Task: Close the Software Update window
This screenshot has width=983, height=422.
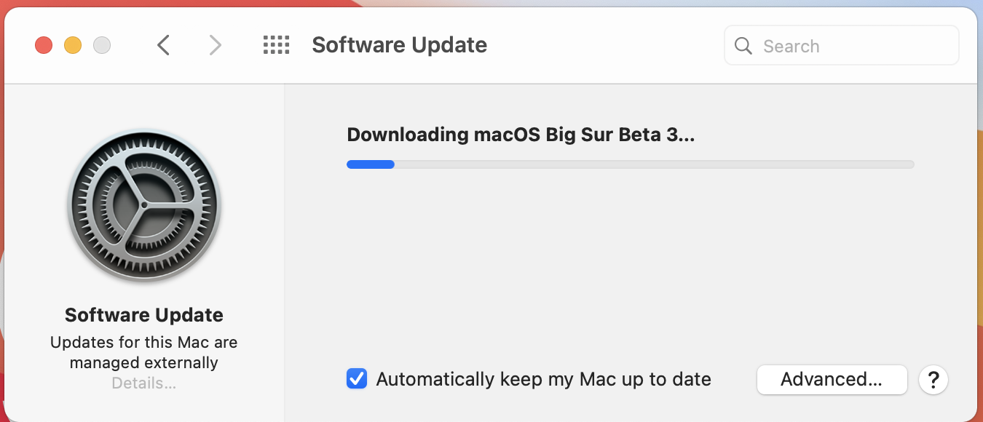Action: [x=44, y=45]
